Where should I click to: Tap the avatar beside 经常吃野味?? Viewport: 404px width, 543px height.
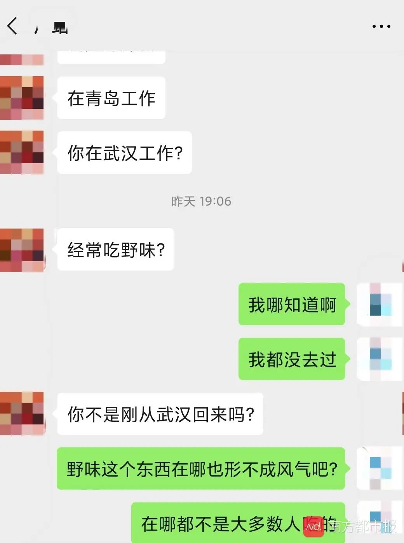click(x=22, y=250)
